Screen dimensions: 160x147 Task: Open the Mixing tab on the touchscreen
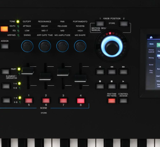tap(151, 58)
